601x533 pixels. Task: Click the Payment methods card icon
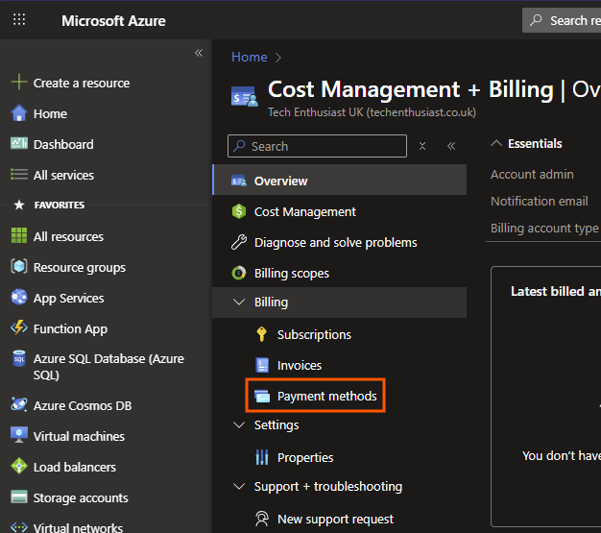(x=262, y=396)
